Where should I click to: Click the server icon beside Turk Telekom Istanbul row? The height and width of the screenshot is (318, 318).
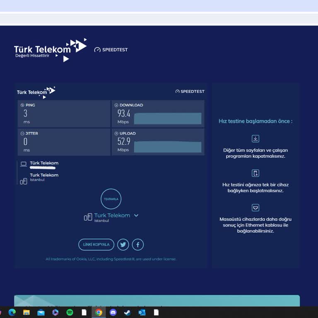point(24,181)
